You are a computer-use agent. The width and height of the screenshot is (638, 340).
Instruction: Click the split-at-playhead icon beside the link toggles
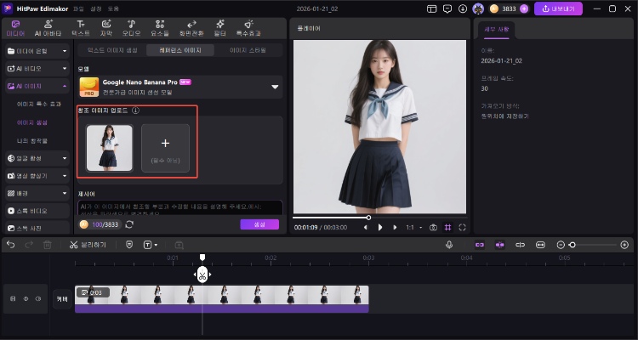[520, 245]
